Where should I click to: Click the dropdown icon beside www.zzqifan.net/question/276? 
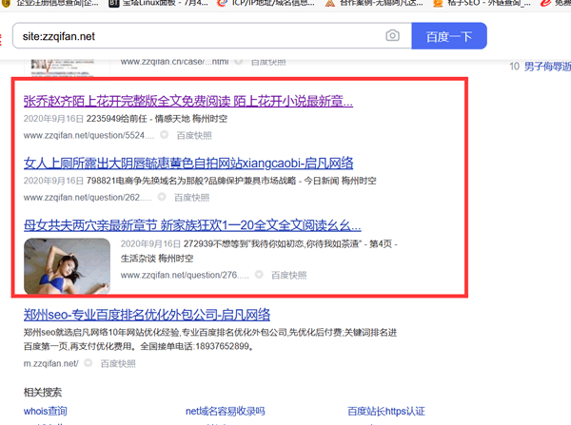tap(261, 276)
